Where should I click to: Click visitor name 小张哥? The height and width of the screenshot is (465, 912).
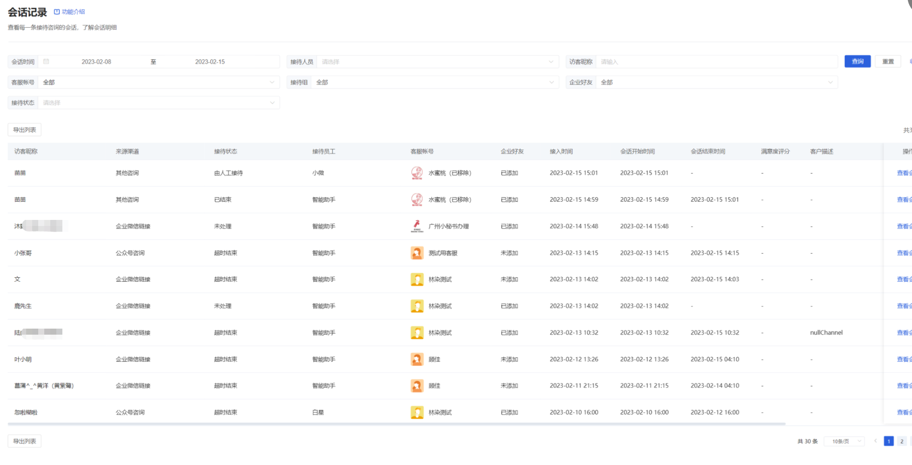coord(23,253)
